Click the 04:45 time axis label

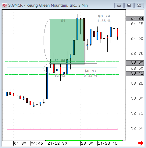point(37,143)
